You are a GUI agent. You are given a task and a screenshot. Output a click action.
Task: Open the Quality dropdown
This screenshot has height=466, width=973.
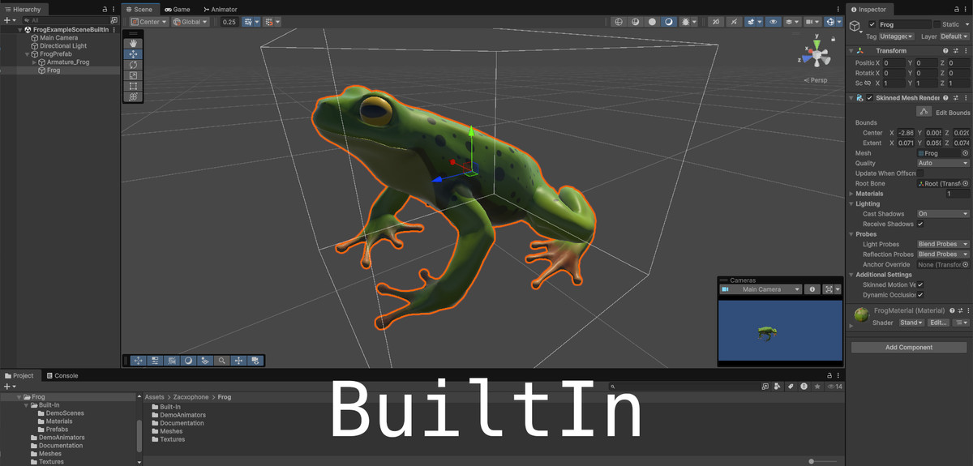tap(943, 163)
